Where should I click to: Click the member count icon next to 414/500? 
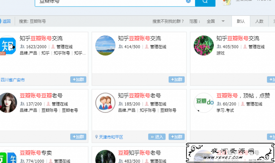[x=121, y=47]
